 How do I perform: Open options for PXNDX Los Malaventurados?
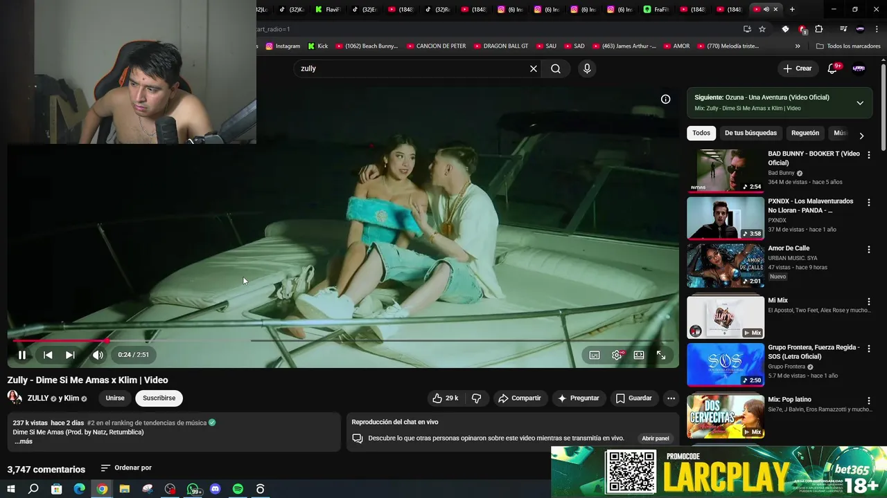click(869, 203)
